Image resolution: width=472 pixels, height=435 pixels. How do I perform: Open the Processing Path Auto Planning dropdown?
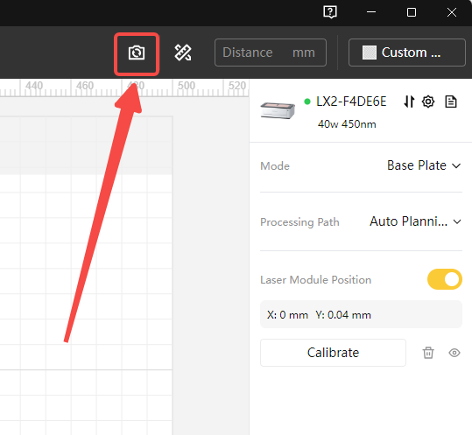point(415,221)
